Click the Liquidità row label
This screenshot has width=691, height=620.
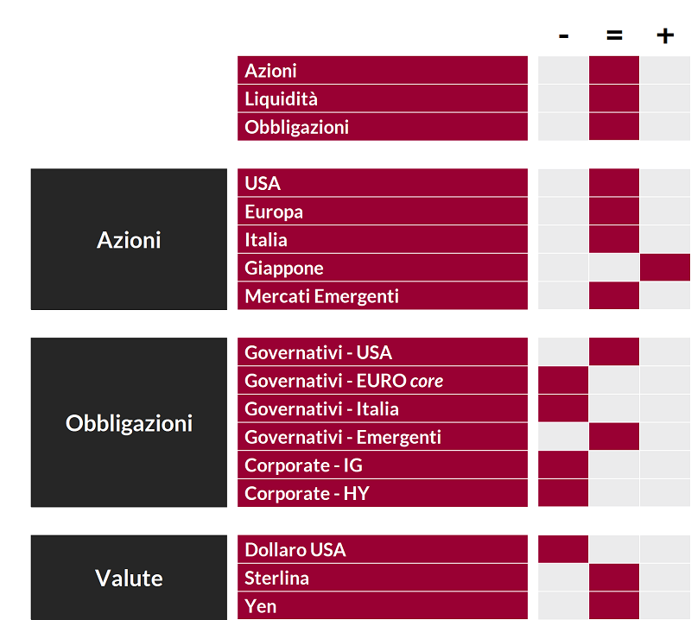click(382, 98)
